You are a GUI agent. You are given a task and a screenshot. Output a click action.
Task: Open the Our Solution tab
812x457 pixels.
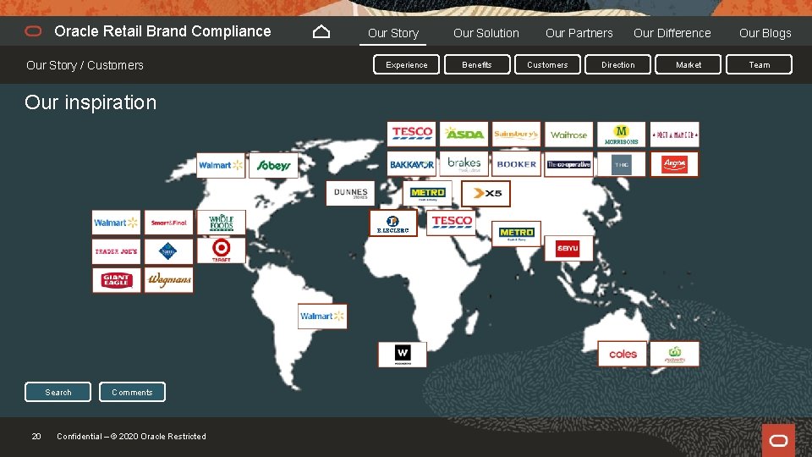(486, 33)
